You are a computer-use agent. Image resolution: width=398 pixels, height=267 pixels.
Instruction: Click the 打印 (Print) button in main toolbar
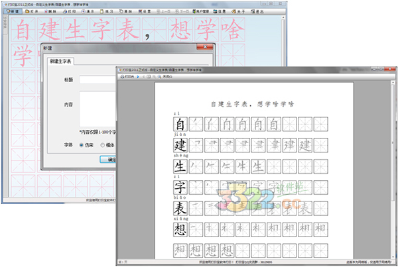[69, 11]
